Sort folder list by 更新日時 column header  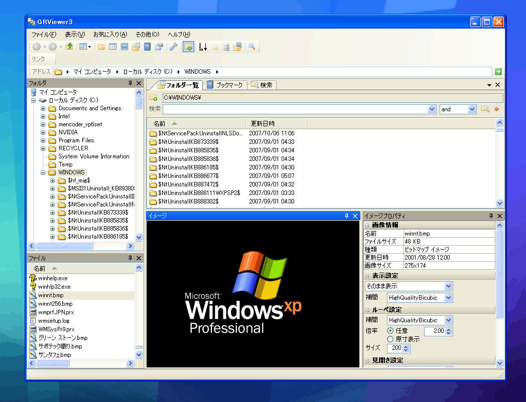[277, 124]
